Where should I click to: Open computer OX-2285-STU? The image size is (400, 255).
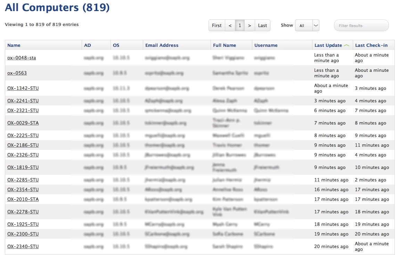tap(23, 180)
